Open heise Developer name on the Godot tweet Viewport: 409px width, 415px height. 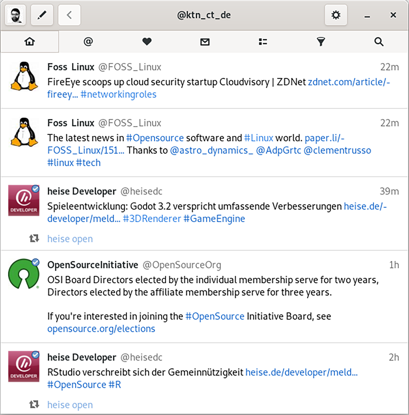point(82,191)
